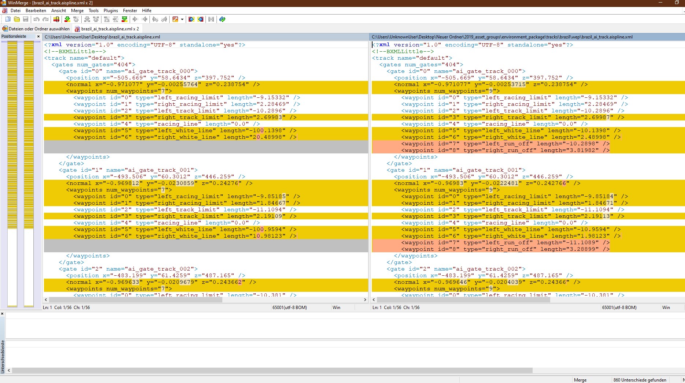Click the Unterschiedsleiste horizontal scrollbar thumb
685x383 pixels.
(272, 371)
